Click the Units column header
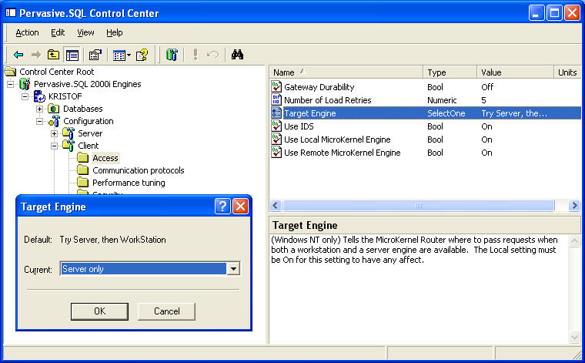This screenshot has width=585, height=363. [567, 72]
